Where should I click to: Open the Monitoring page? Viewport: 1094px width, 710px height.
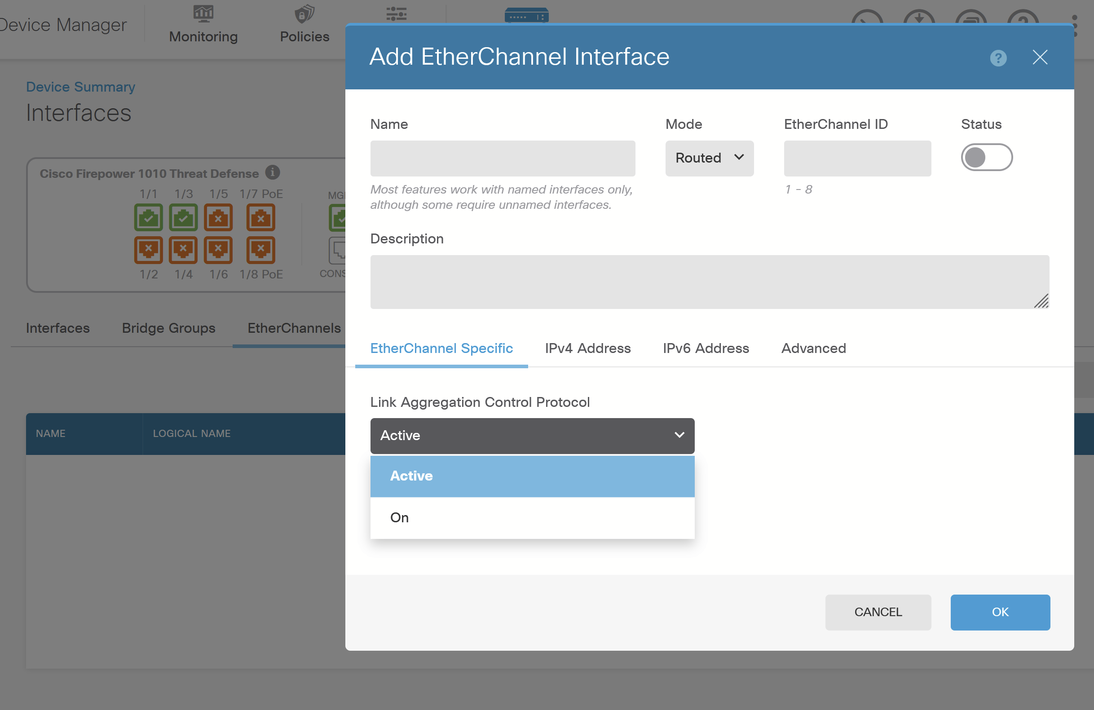[x=203, y=24]
